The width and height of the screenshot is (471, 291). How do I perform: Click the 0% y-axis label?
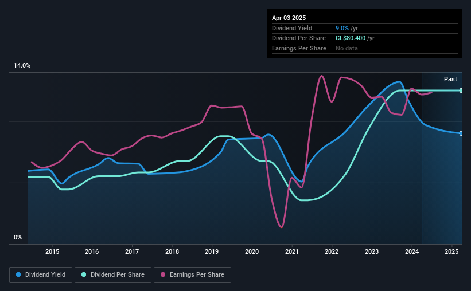click(18, 237)
